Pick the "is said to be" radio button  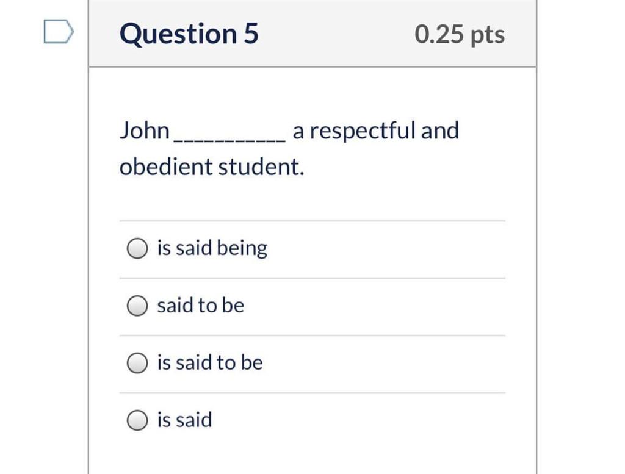137,363
